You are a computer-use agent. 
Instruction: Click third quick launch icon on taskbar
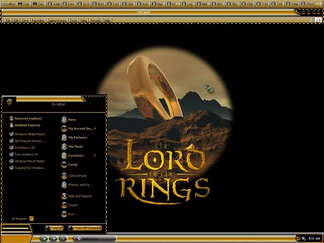point(63,238)
